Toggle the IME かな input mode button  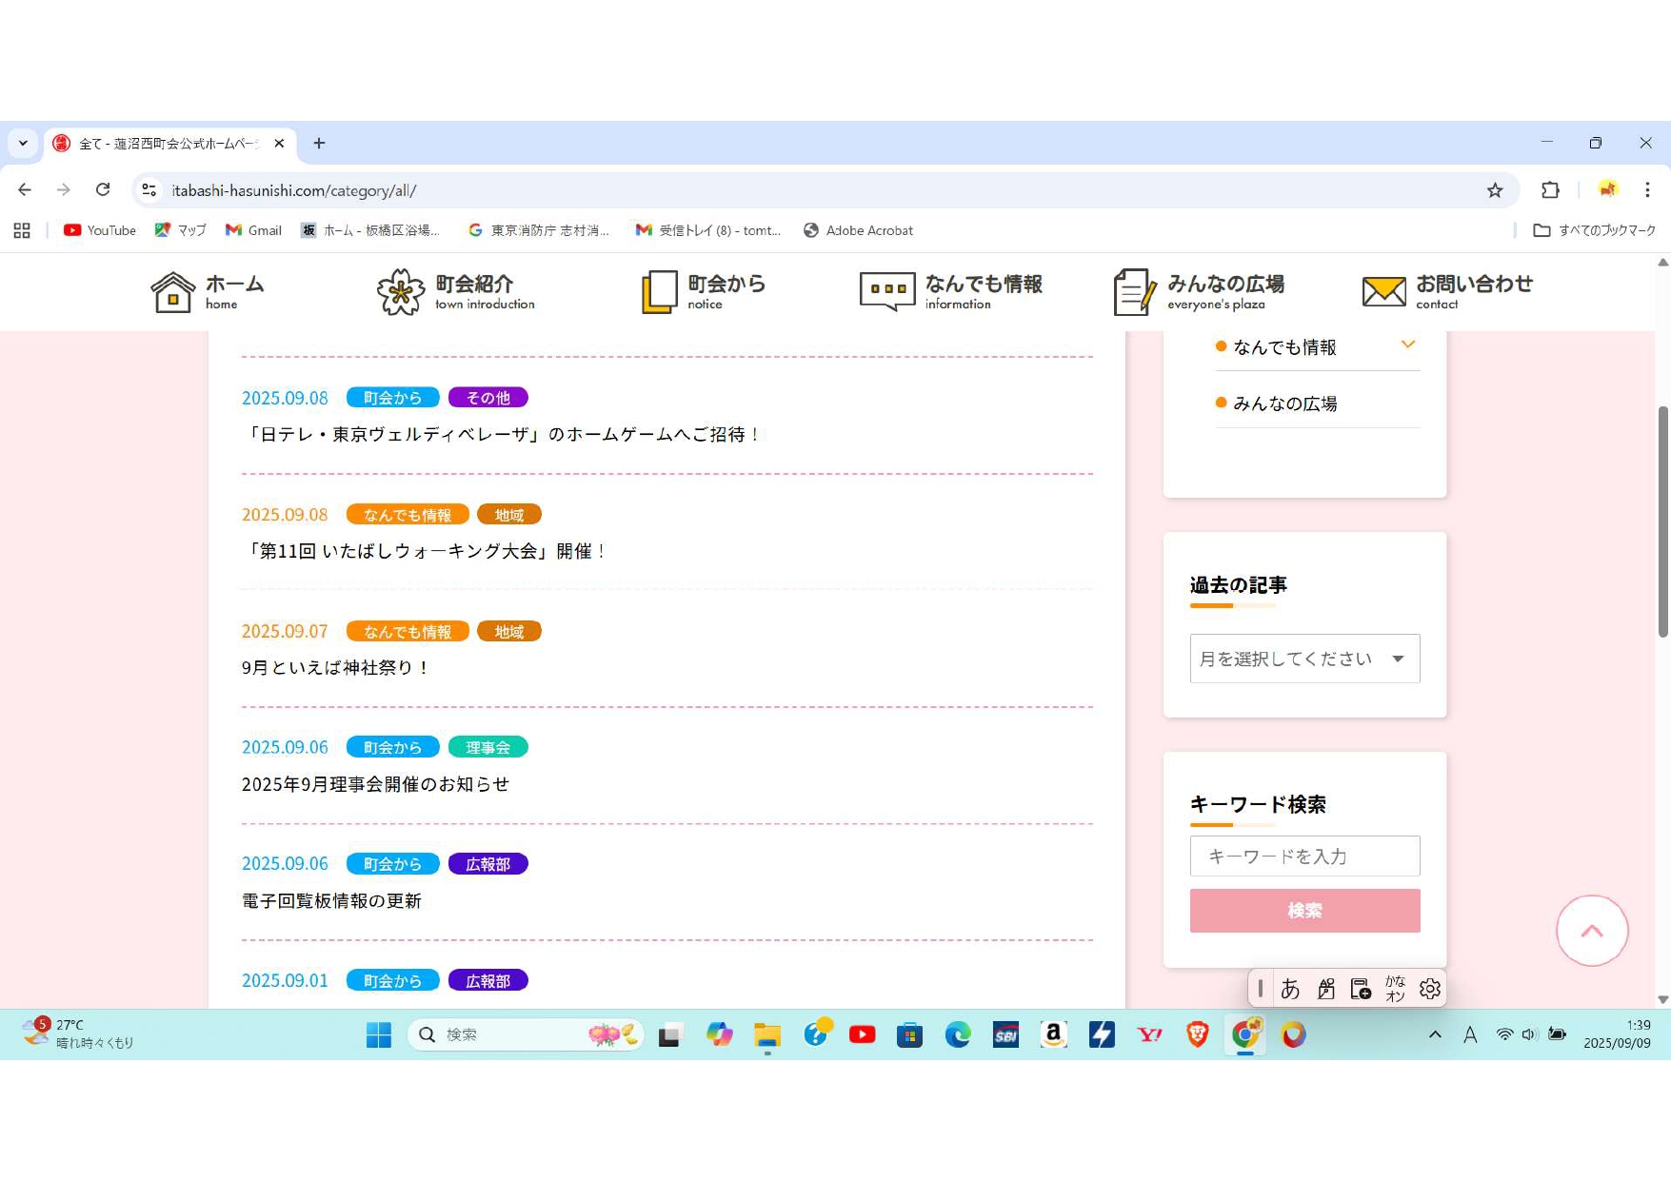[x=1395, y=989]
